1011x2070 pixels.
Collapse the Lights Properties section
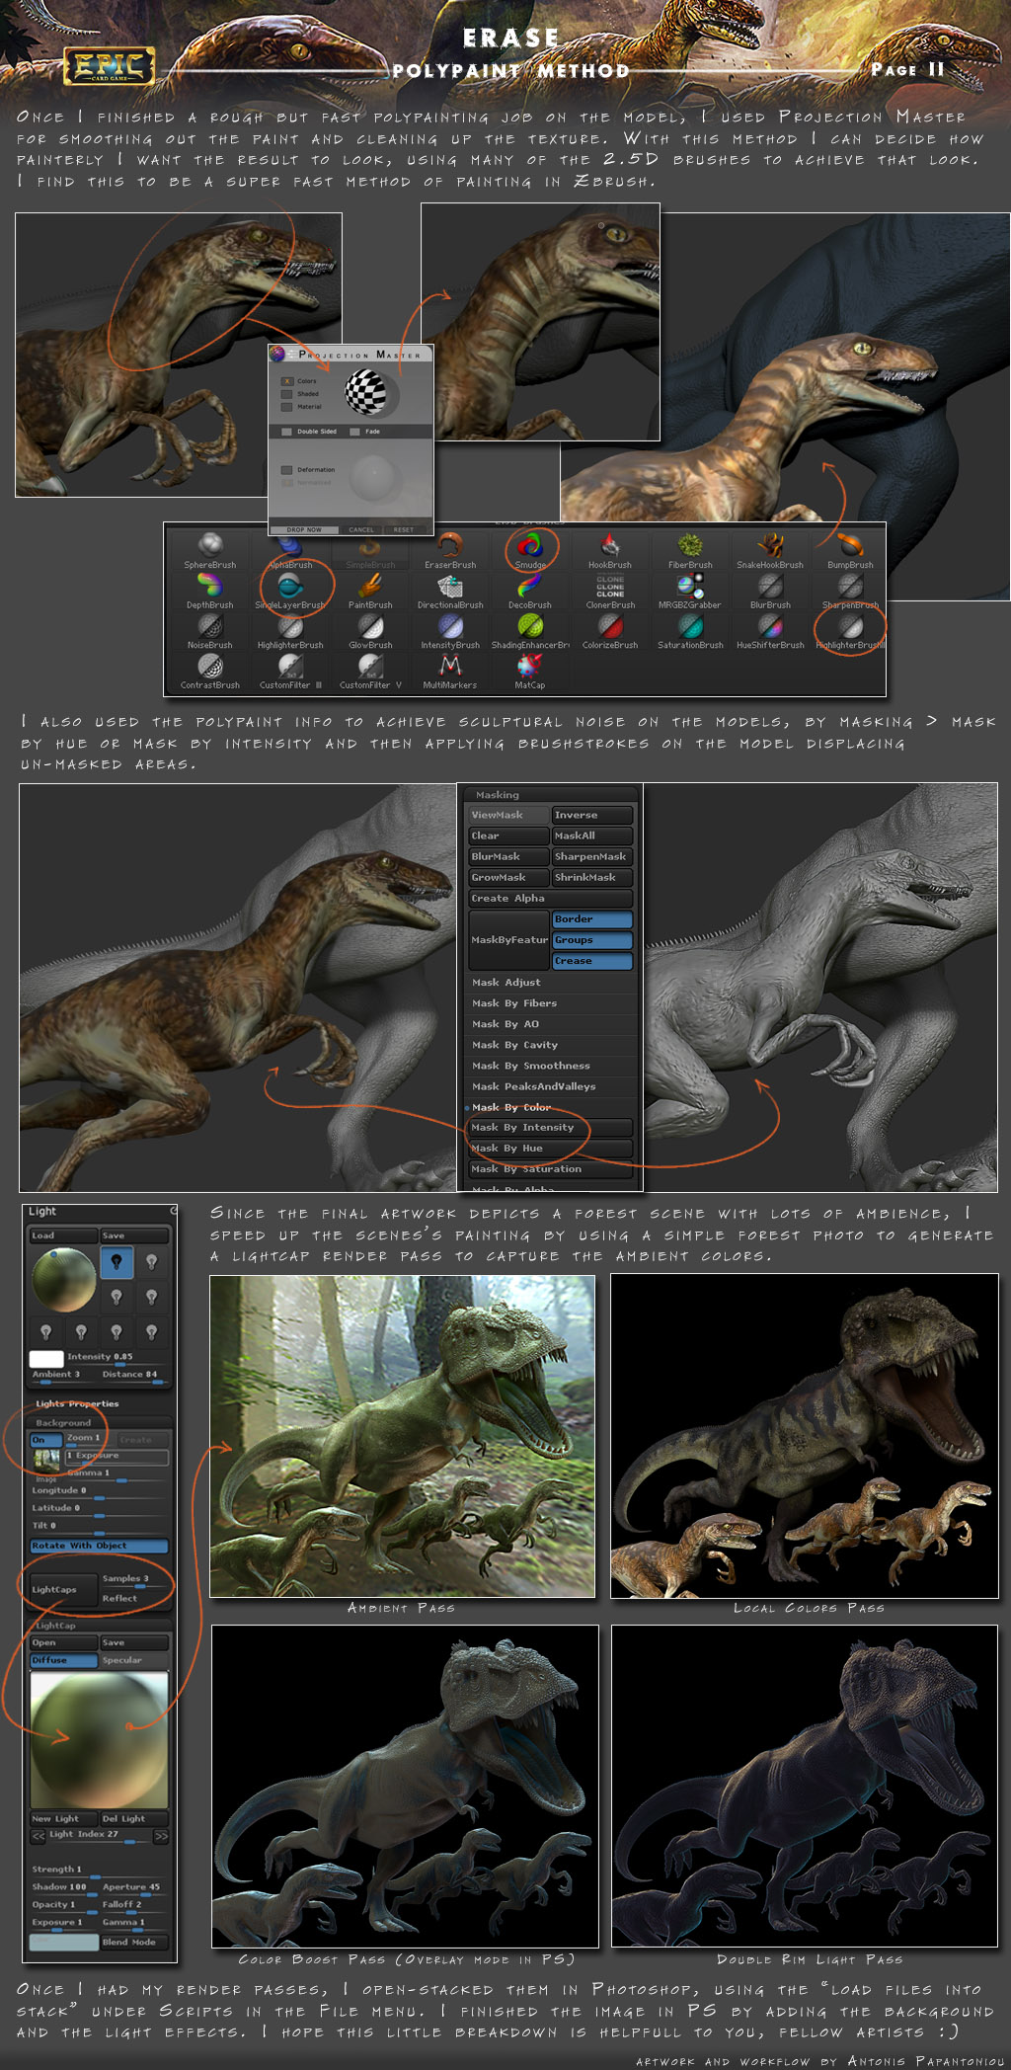[x=77, y=1403]
